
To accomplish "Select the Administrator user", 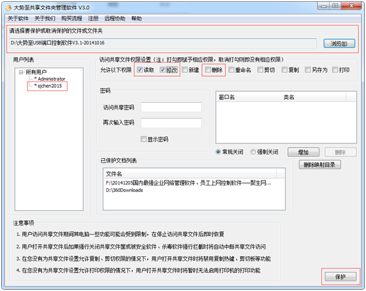I will click(51, 79).
